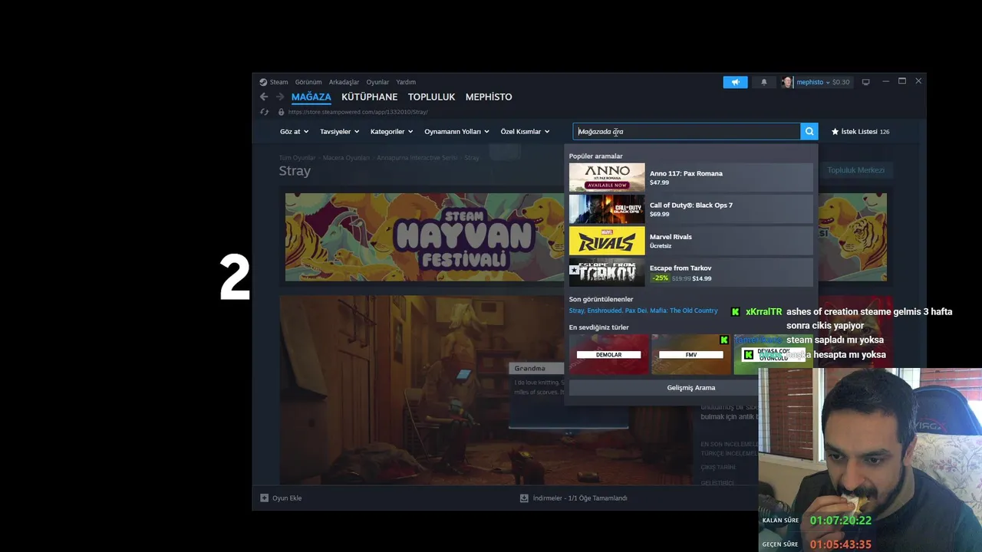This screenshot has height=552, width=982.
Task: Open the Görünüm menu
Action: point(308,82)
